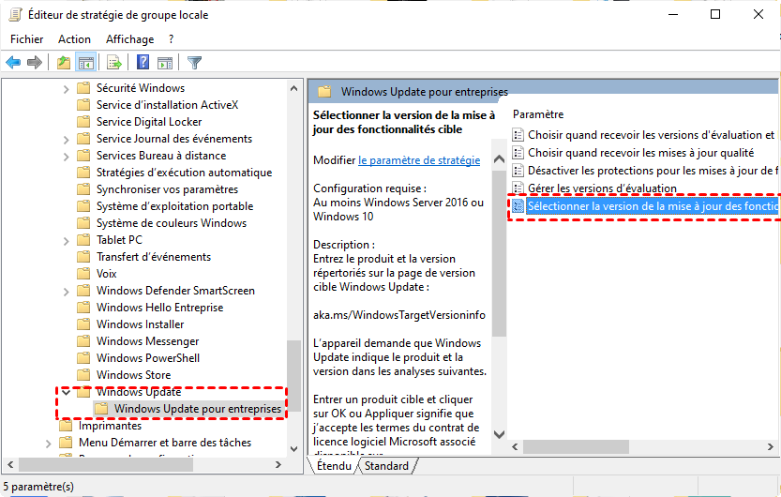781x497 pixels.
Task: Open the ? help menu
Action: (171, 39)
